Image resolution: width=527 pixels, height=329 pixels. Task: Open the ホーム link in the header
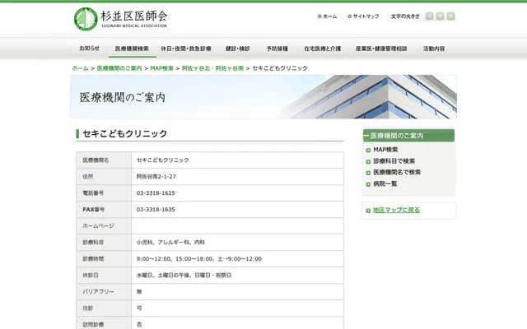[328, 16]
